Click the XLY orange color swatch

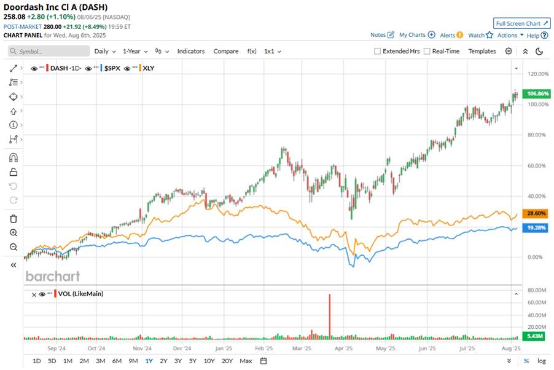tap(140, 68)
